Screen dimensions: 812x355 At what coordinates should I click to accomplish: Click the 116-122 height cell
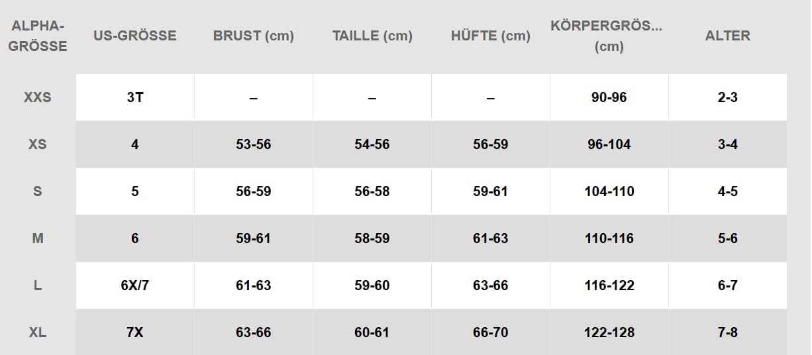click(609, 285)
